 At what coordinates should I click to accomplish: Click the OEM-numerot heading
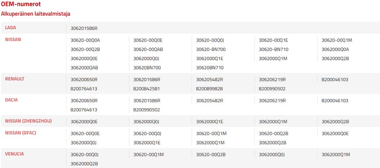point(21,4)
